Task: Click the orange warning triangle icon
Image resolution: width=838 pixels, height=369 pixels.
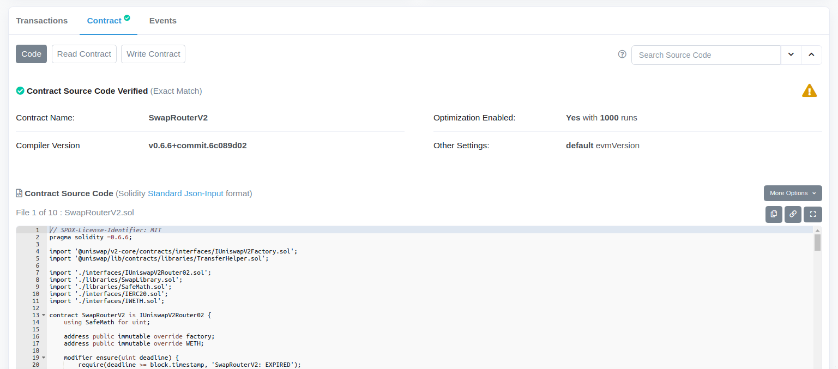Action: [x=809, y=91]
